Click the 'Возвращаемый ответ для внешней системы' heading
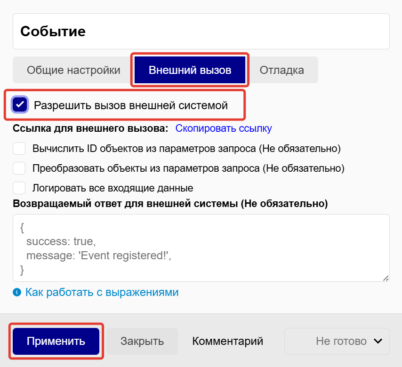Image resolution: width=402 pixels, height=367 pixels. click(170, 204)
